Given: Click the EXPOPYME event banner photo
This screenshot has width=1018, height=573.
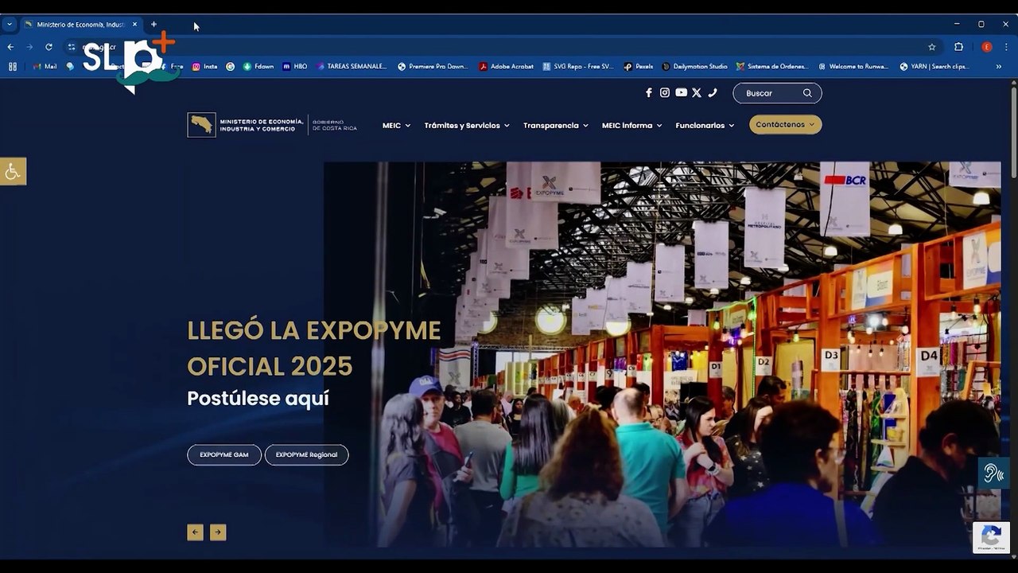Looking at the screenshot, I should pyautogui.click(x=662, y=354).
